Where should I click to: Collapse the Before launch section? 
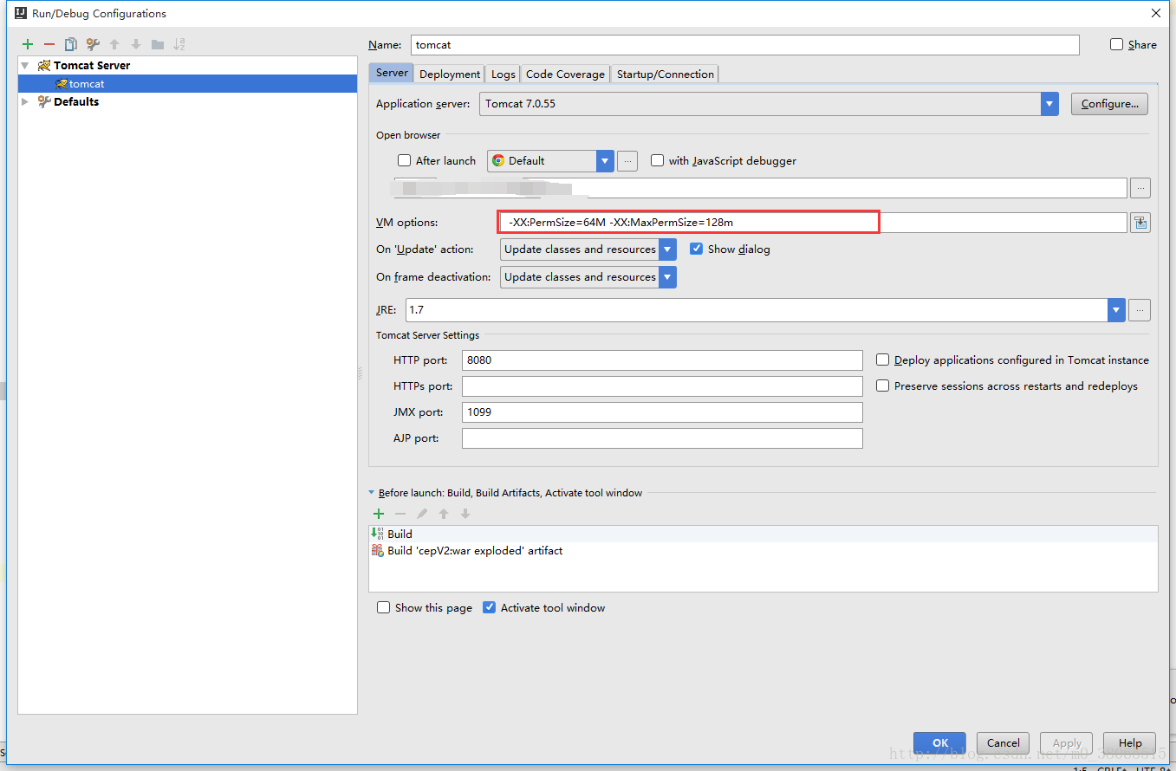click(372, 493)
